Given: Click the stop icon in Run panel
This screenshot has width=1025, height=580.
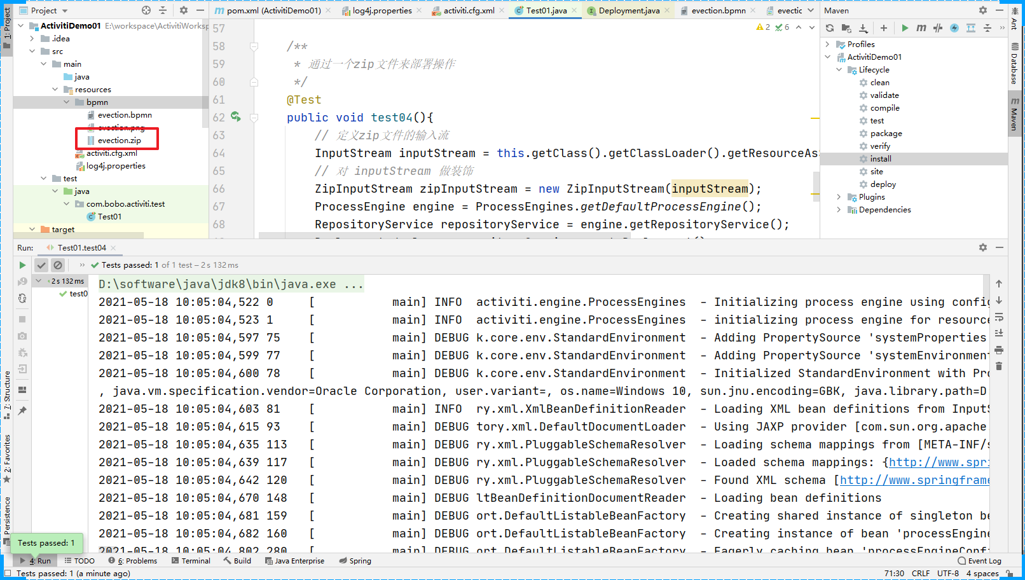Looking at the screenshot, I should [22, 319].
